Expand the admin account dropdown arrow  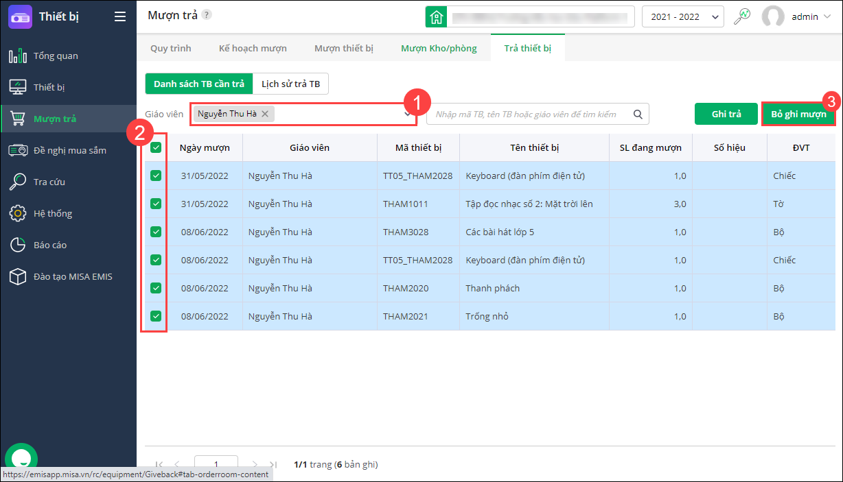coord(827,17)
